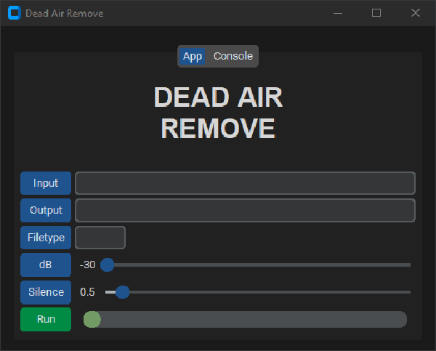Click the Dead Air Remove app icon in title bar
The image size is (436, 351).
point(14,13)
